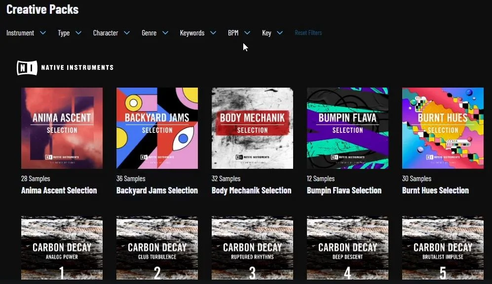Select Carbon Decay Deep Descent pack 4
Image resolution: width=492 pixels, height=284 pixels.
pyautogui.click(x=348, y=248)
